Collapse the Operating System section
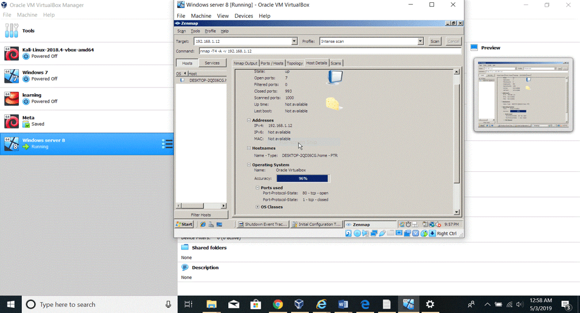The image size is (580, 313). click(249, 165)
